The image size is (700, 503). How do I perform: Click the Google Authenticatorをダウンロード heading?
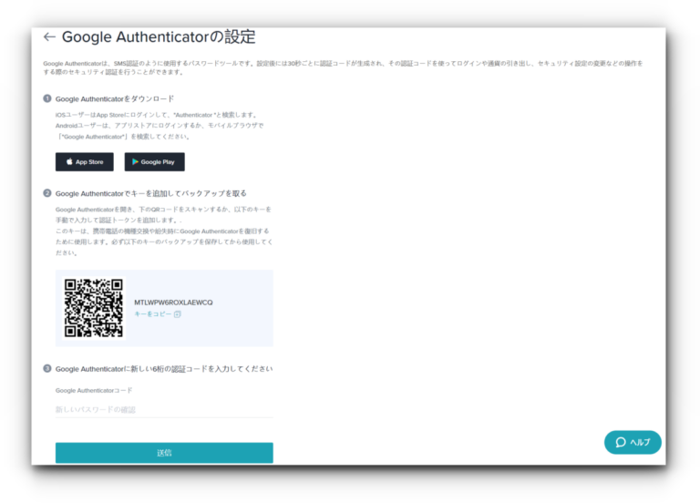pos(115,98)
